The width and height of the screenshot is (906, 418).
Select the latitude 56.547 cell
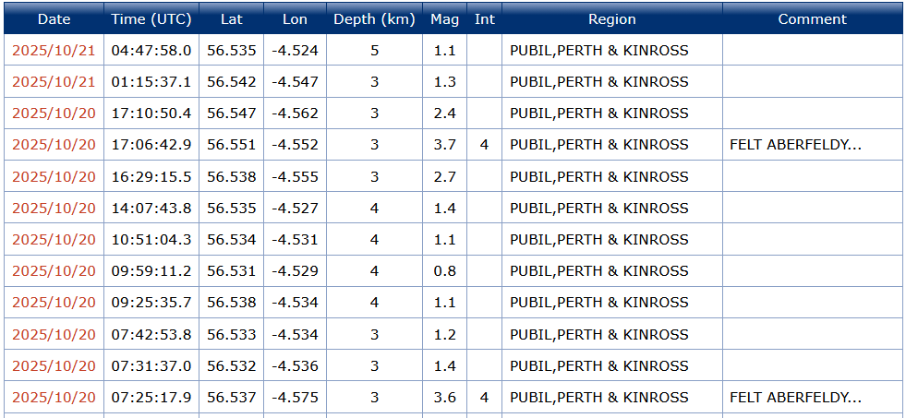[x=232, y=113]
